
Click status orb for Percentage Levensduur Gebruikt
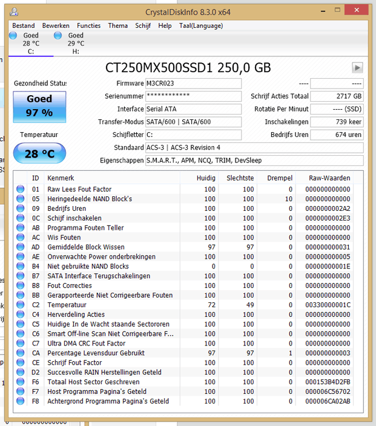pyautogui.click(x=21, y=353)
